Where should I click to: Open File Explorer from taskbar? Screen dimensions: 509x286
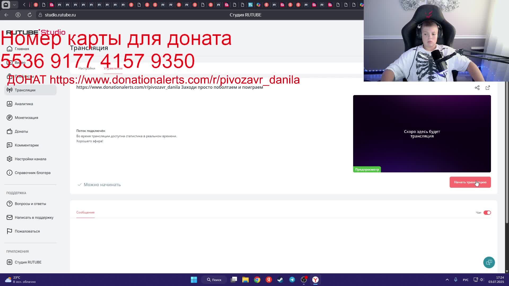pos(245,280)
